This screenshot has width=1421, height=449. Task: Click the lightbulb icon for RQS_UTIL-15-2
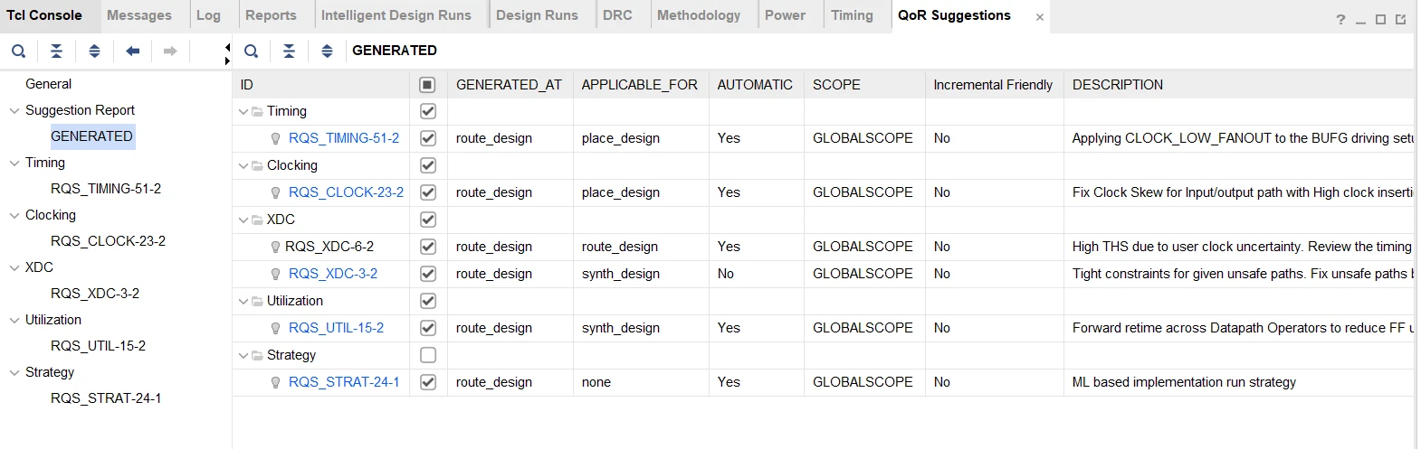click(276, 328)
